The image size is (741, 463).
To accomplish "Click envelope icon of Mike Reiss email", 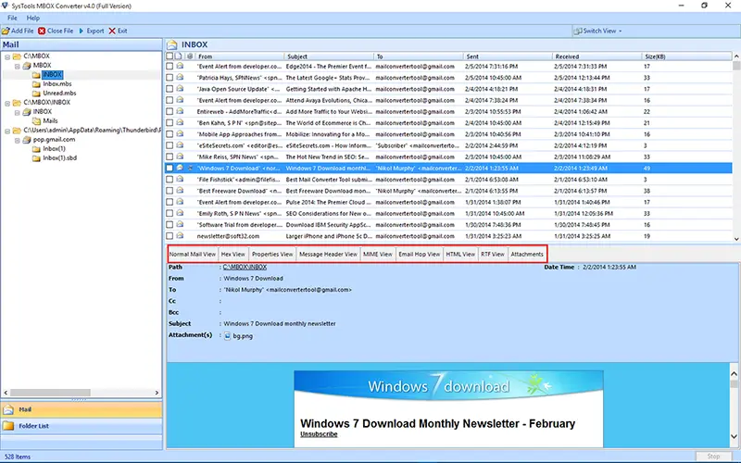I will [x=180, y=156].
